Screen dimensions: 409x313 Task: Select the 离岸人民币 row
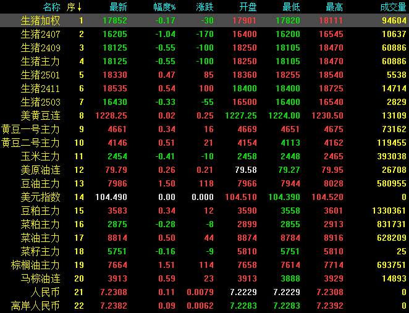pyautogui.click(x=204, y=306)
